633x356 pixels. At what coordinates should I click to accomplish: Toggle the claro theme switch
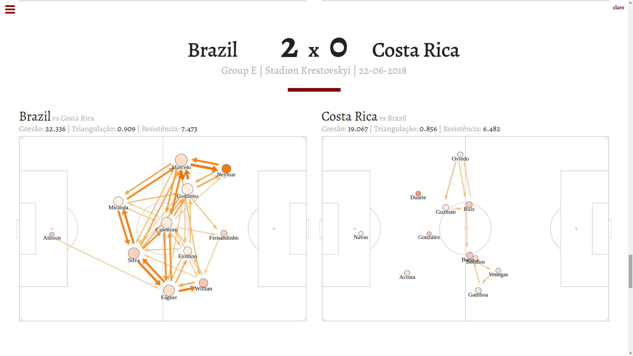tap(618, 8)
